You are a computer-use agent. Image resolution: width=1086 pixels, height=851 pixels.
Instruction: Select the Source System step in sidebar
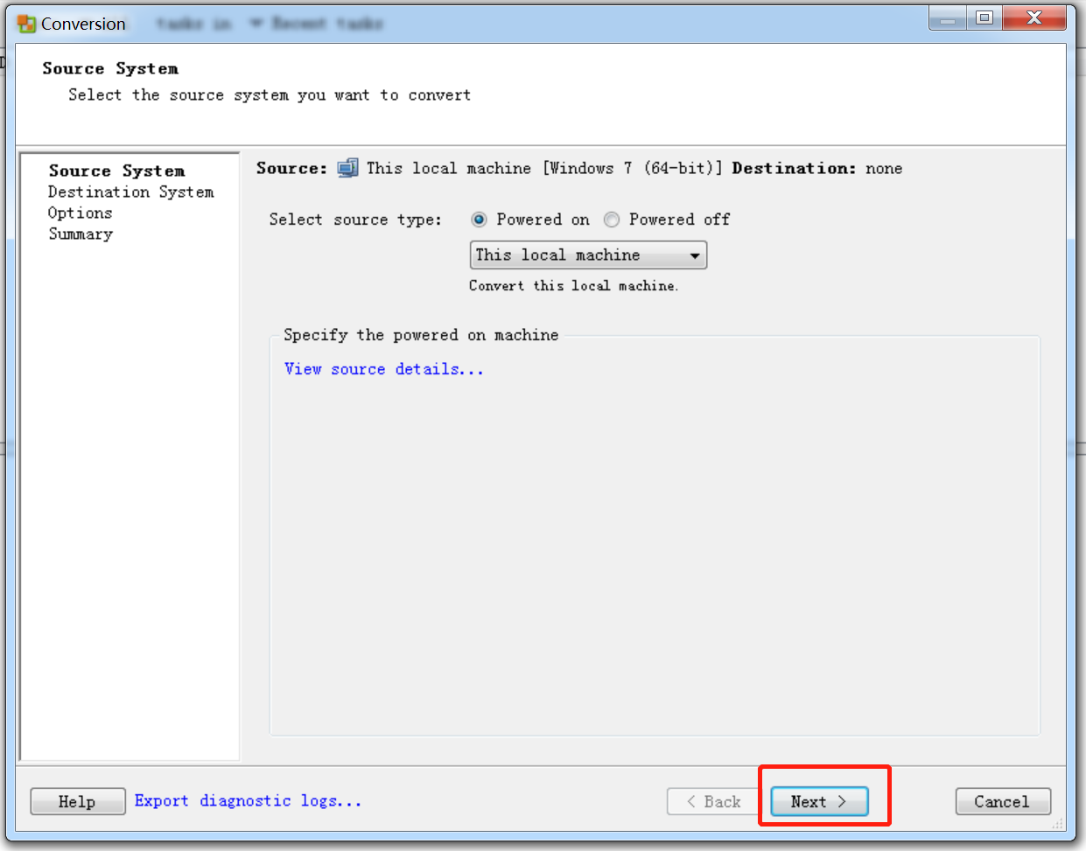click(x=117, y=171)
